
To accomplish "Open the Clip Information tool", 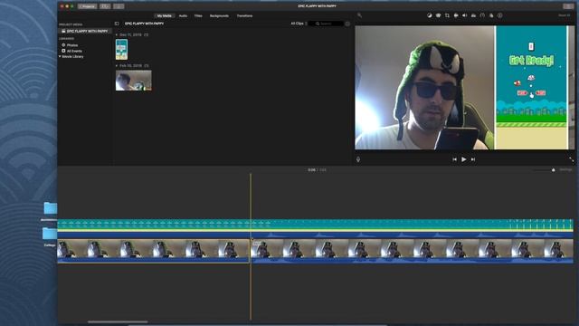I will [x=500, y=15].
